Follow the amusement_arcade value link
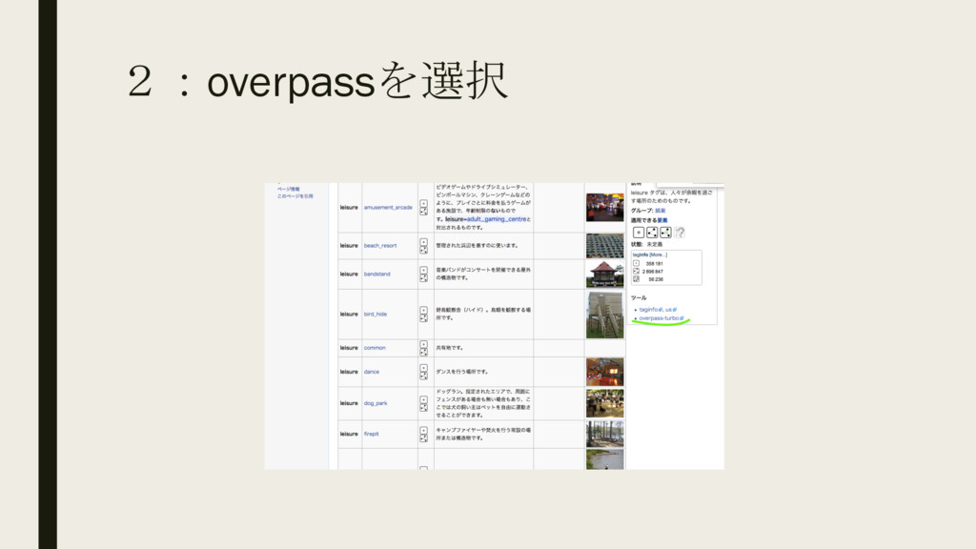976x549 pixels. (388, 207)
